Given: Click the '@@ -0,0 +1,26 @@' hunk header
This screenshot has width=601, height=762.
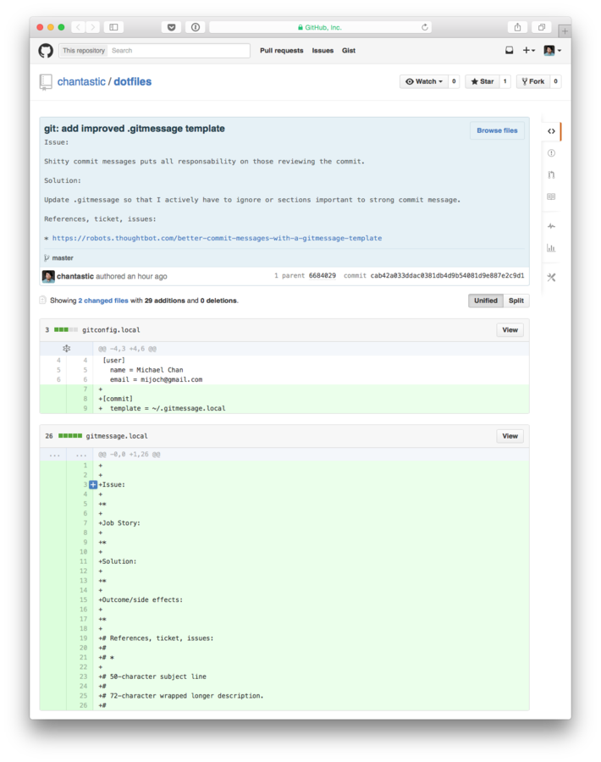Looking at the screenshot, I should tap(130, 455).
